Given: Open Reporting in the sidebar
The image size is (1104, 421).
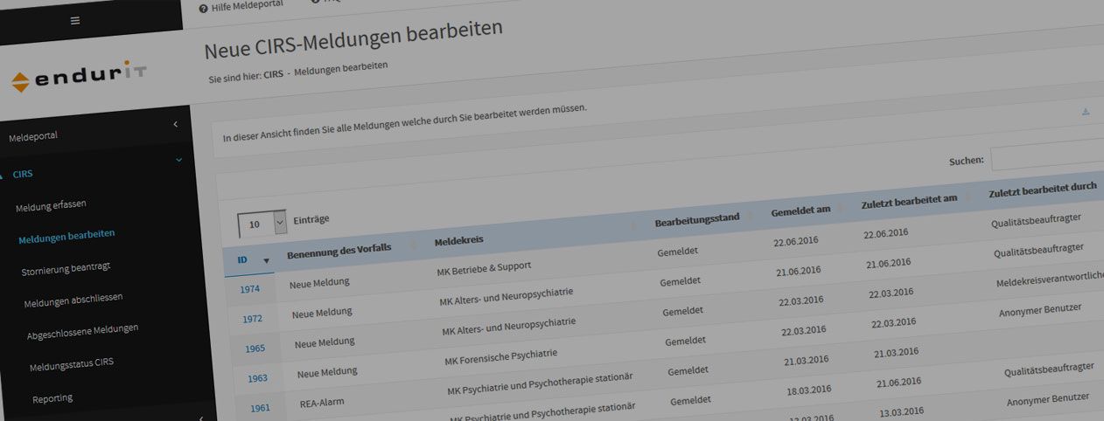Looking at the screenshot, I should 52,398.
